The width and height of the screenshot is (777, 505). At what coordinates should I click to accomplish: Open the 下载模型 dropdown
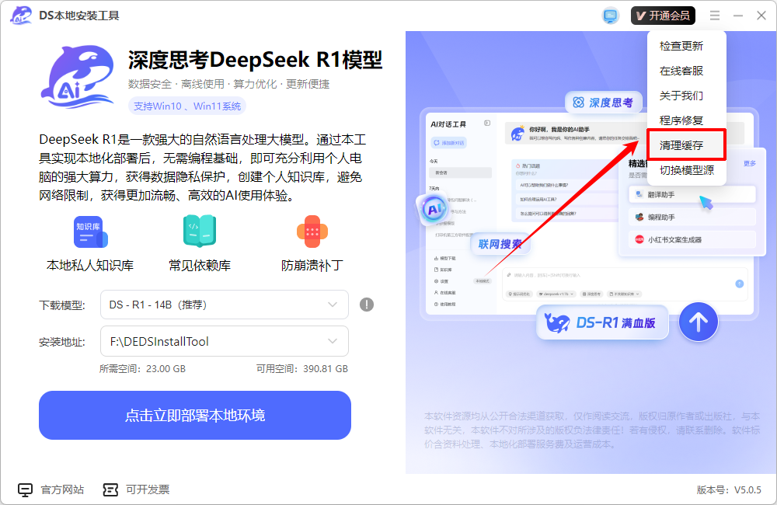coord(225,305)
